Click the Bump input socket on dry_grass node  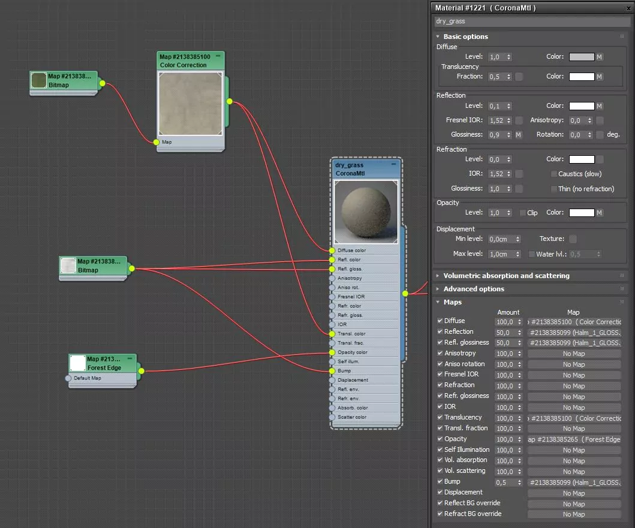coord(332,371)
